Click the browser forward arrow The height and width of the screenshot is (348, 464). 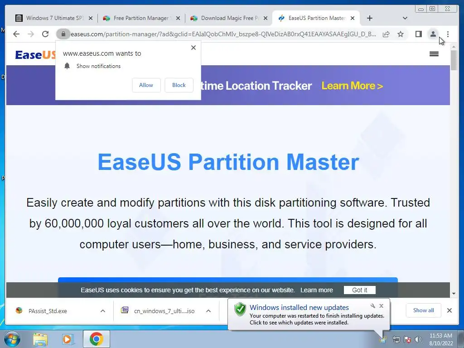(31, 34)
